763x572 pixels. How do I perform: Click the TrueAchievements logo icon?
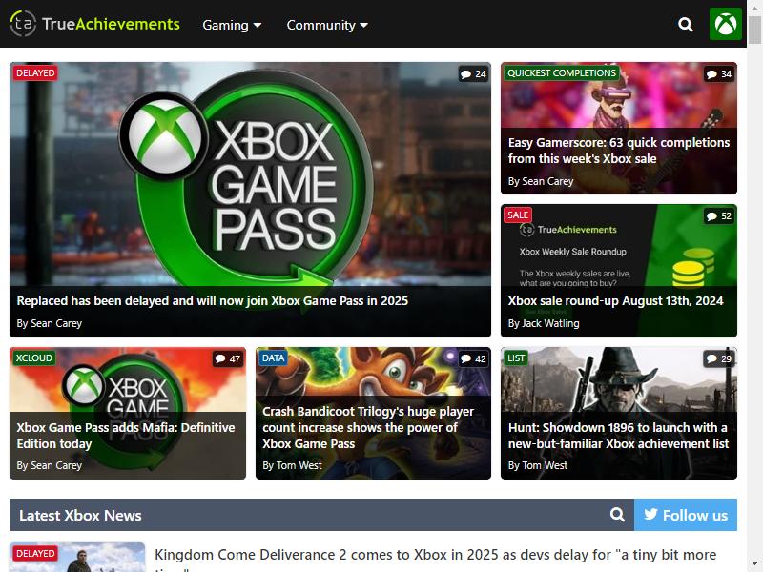tap(22, 23)
